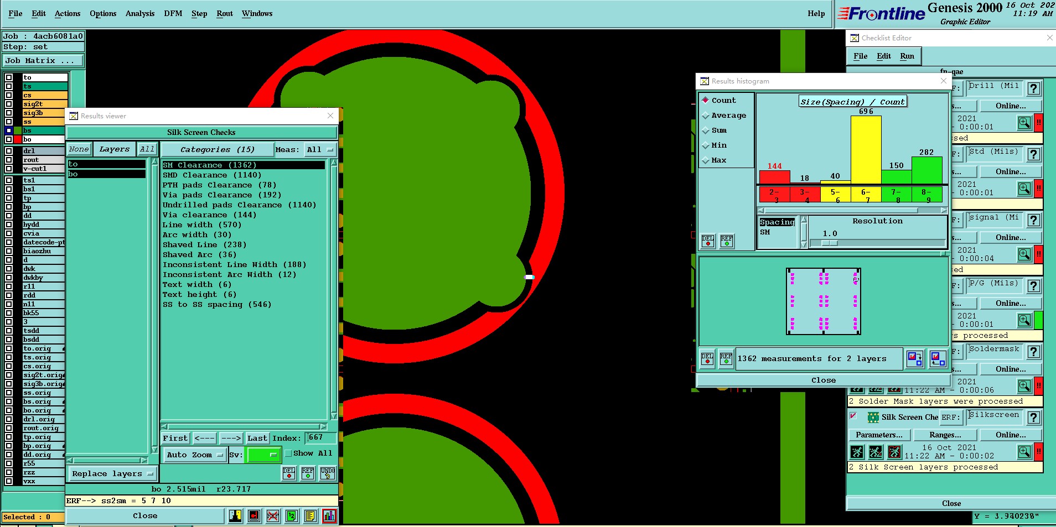The height and width of the screenshot is (527, 1056).
Task: Open the Help menu
Action: pyautogui.click(x=816, y=13)
